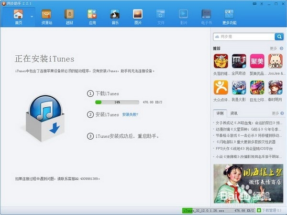Open the 首页 home toolbar icon

point(19,17)
